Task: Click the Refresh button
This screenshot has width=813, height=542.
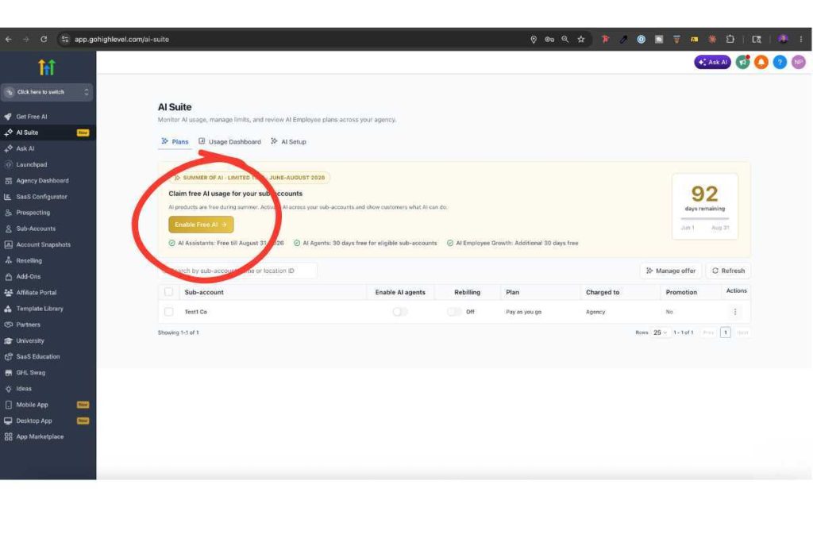Action: pyautogui.click(x=728, y=271)
